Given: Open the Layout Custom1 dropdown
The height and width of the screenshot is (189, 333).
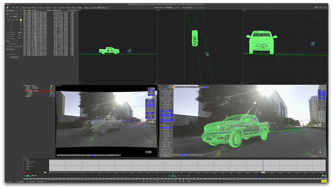Looking at the screenshot, I should [x=195, y=8].
